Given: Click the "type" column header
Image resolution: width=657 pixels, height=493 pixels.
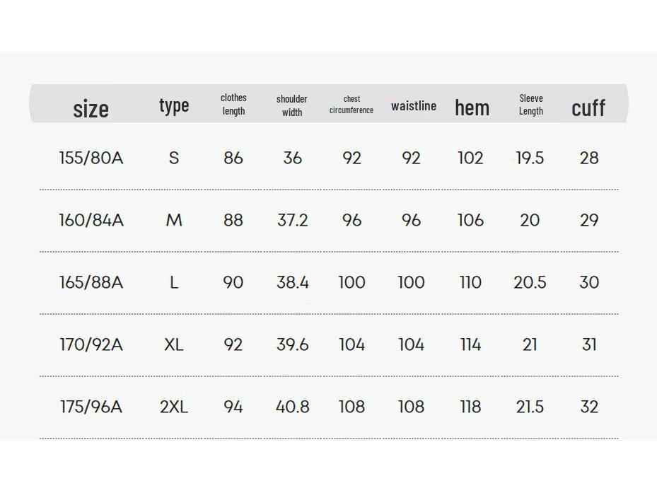Looking at the screenshot, I should 174,106.
